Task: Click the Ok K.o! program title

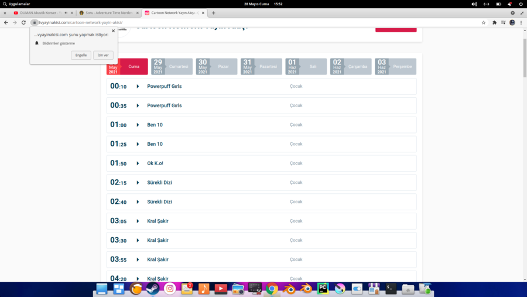Action: coord(155,163)
